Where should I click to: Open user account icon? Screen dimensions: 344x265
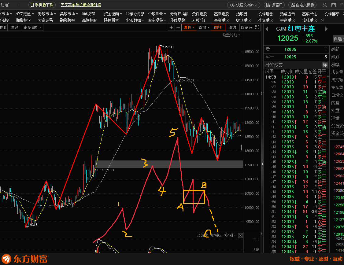tap(325, 5)
